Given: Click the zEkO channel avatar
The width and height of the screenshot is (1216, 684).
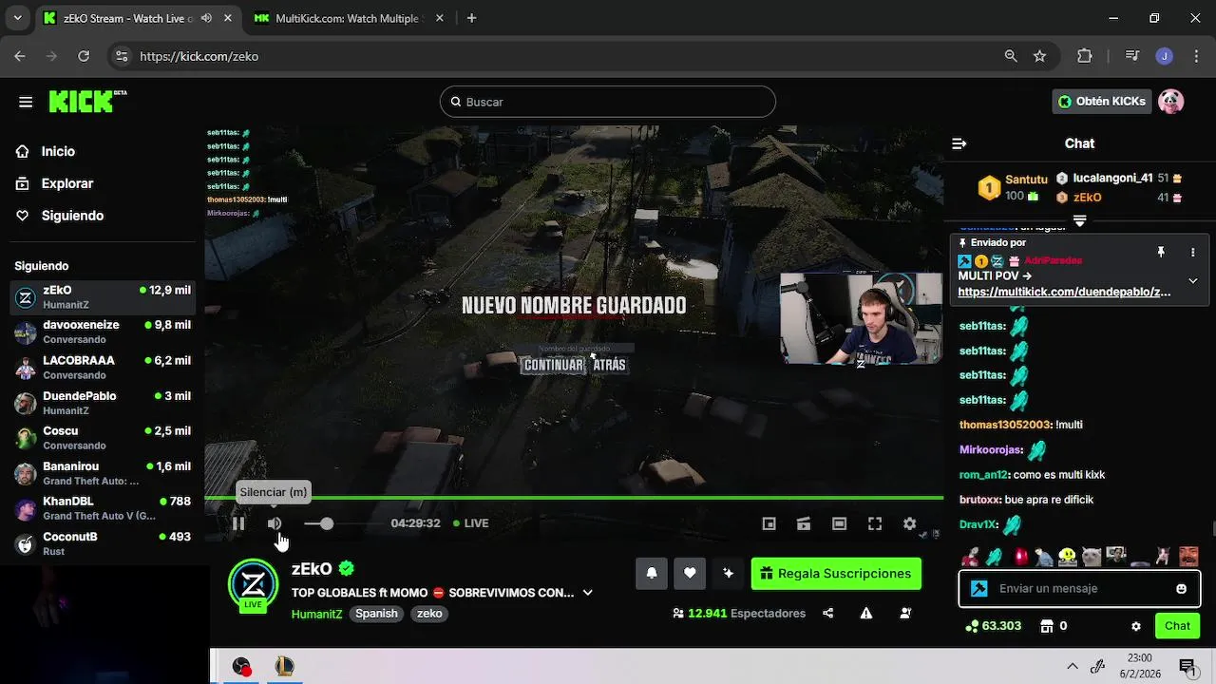Looking at the screenshot, I should 254,583.
